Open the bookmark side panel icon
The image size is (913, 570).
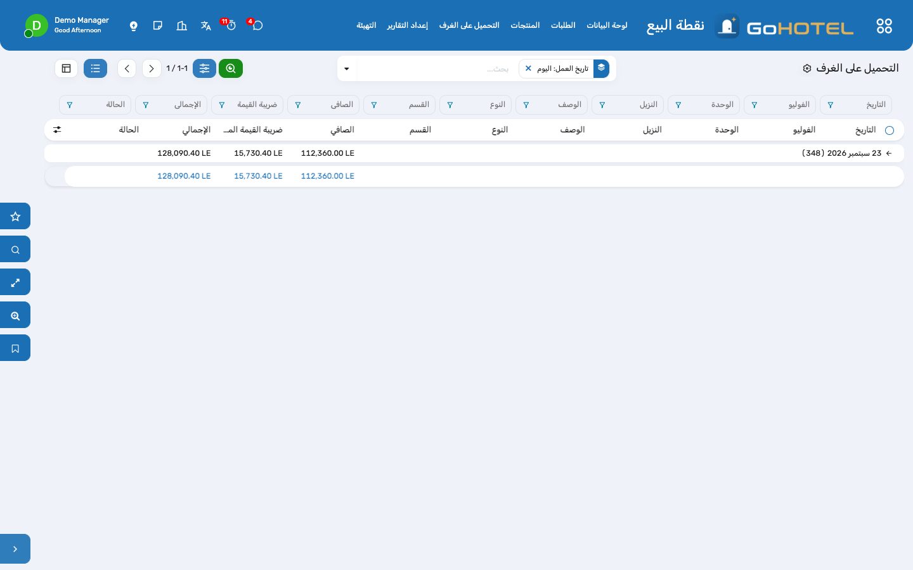point(15,348)
